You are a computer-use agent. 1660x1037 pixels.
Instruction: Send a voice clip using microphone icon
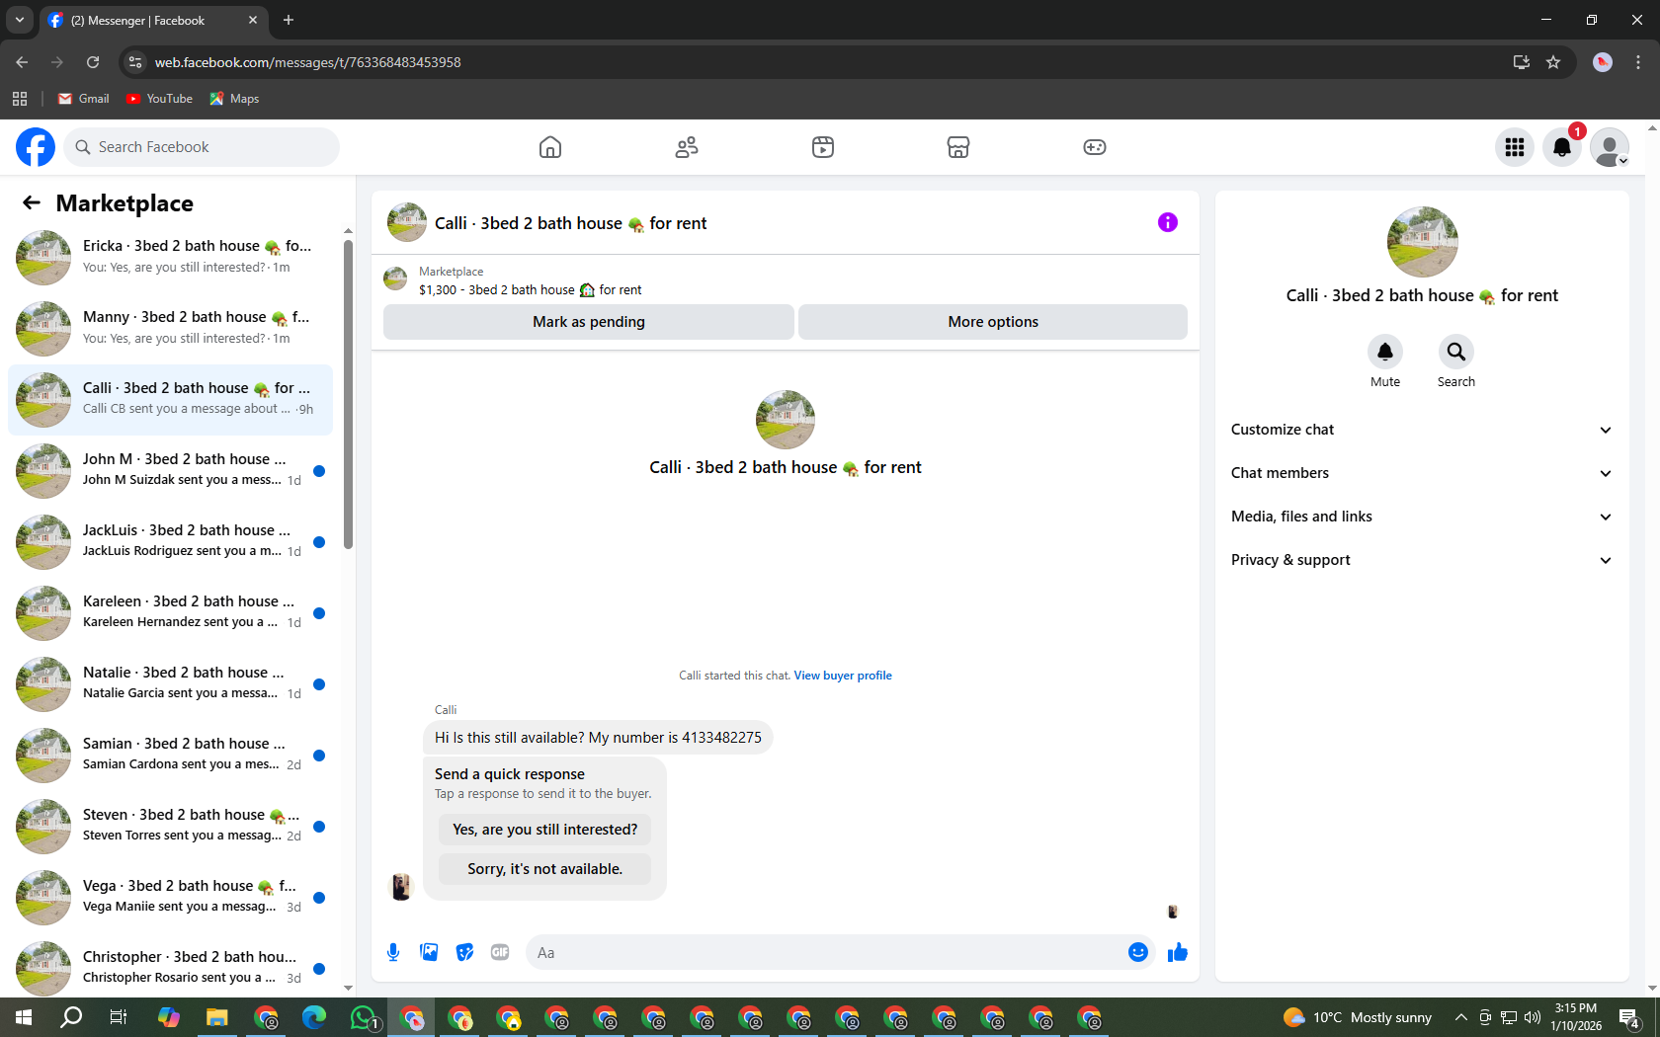click(393, 952)
